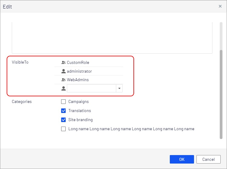Uncheck the Translations checkbox
Image resolution: width=227 pixels, height=169 pixels.
(64, 111)
